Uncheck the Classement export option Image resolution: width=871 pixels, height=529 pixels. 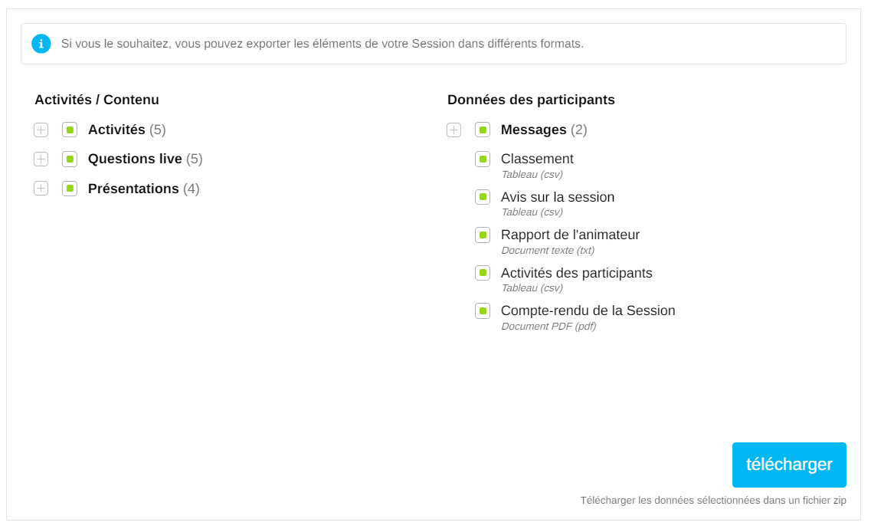point(483,159)
